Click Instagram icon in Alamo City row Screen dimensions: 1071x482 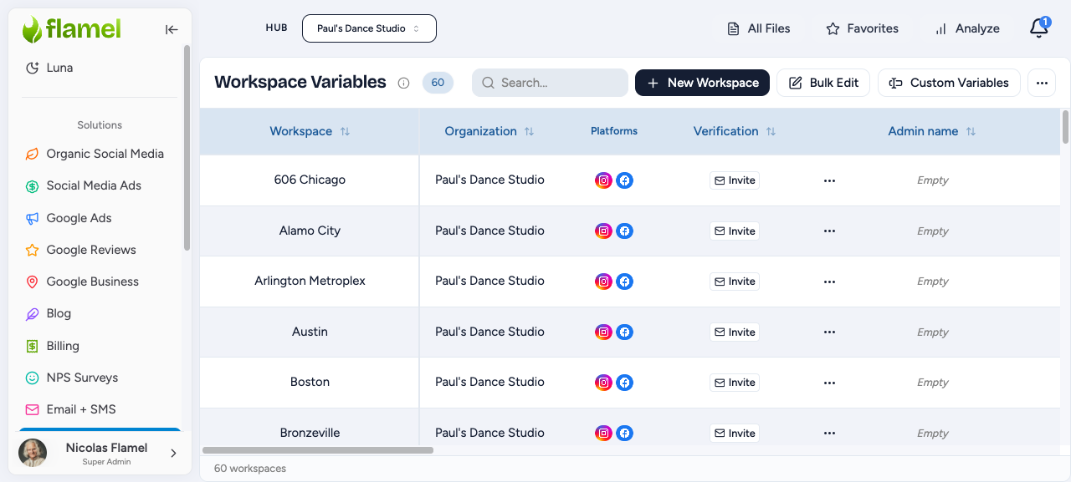point(603,231)
